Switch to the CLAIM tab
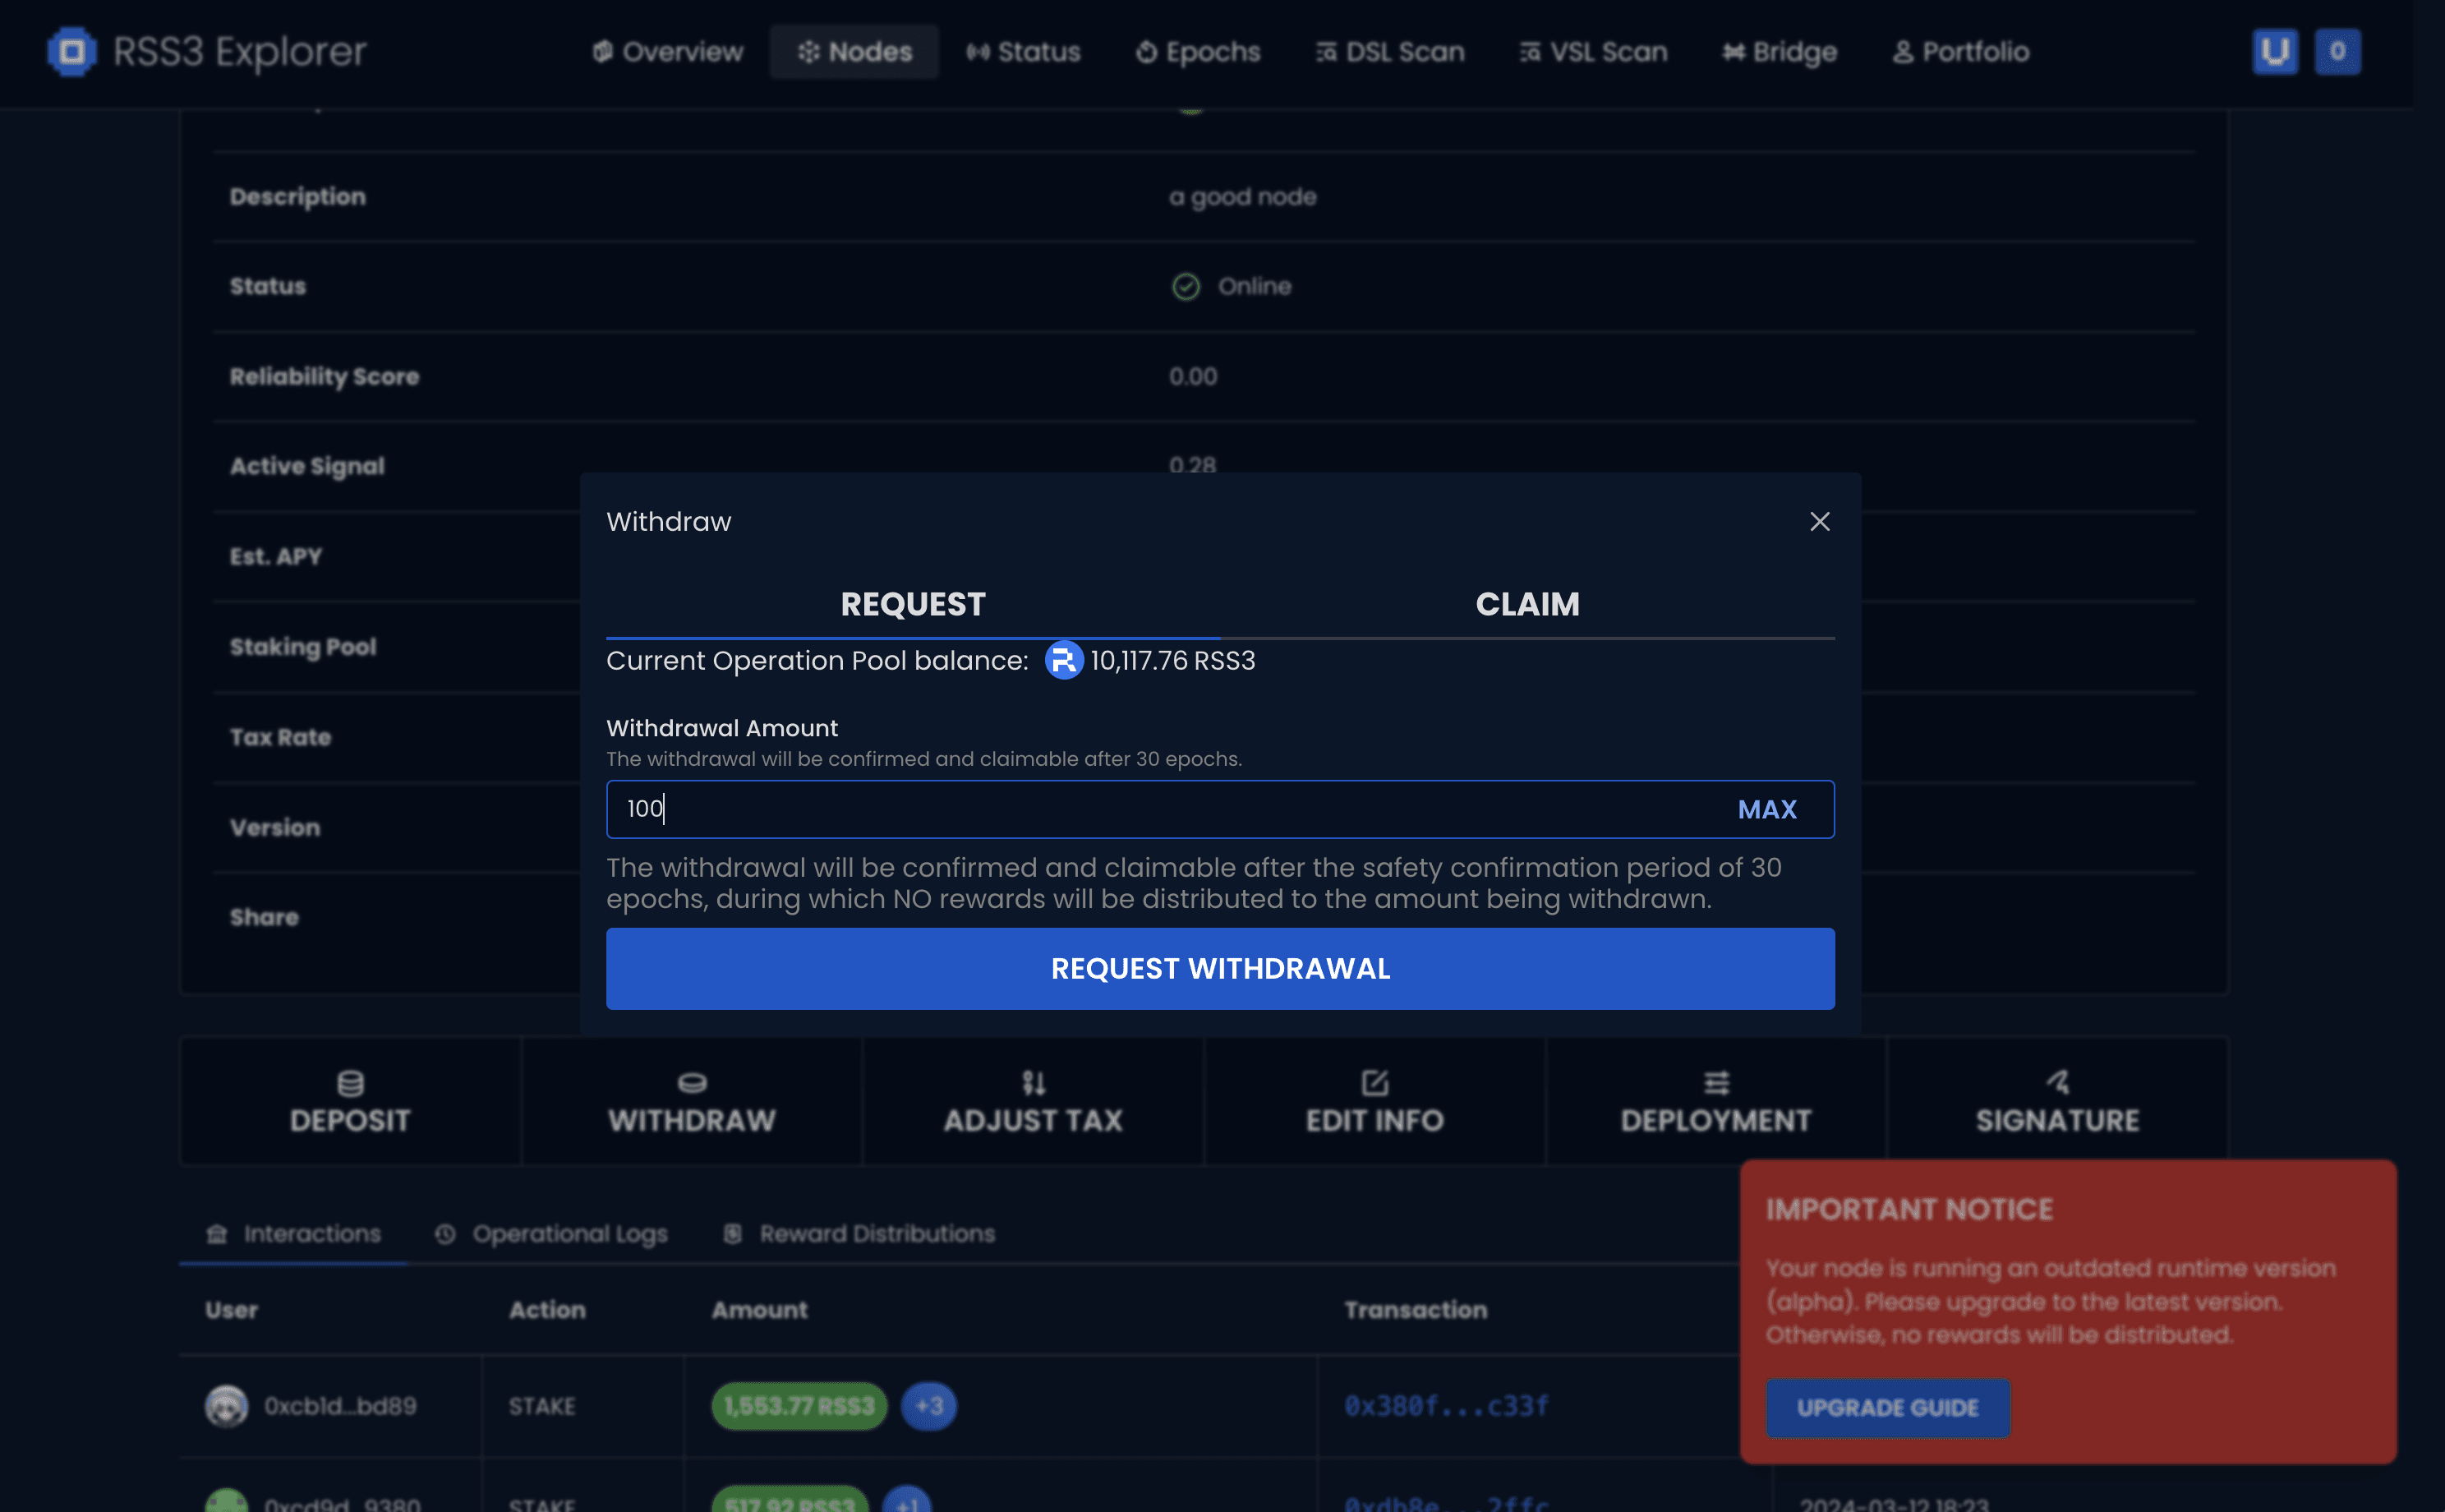This screenshot has height=1512, width=2445. coord(1527,604)
